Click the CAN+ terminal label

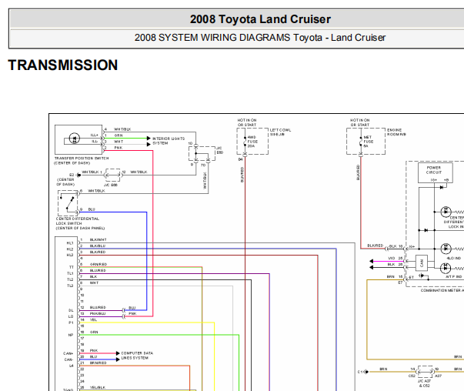pos(68,353)
